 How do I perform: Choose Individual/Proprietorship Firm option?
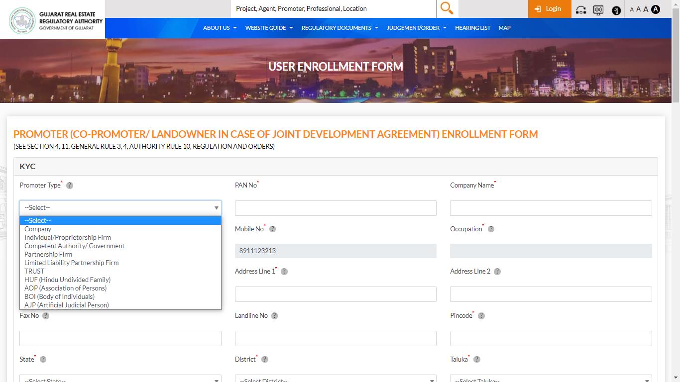[120, 238]
